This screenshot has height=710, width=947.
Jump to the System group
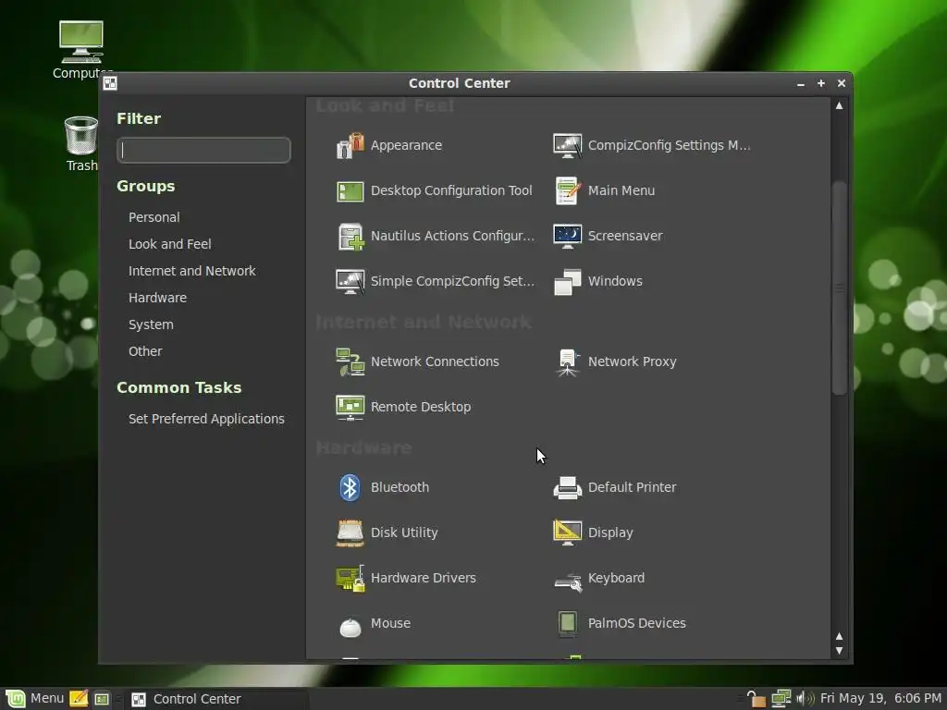(151, 324)
